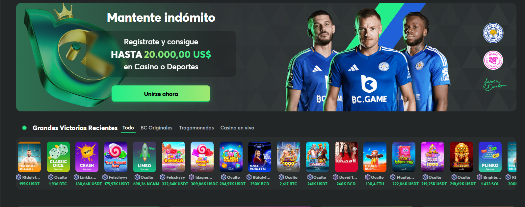Select the Blackjack VIP M thumbnail
525x207 pixels.
click(x=346, y=157)
